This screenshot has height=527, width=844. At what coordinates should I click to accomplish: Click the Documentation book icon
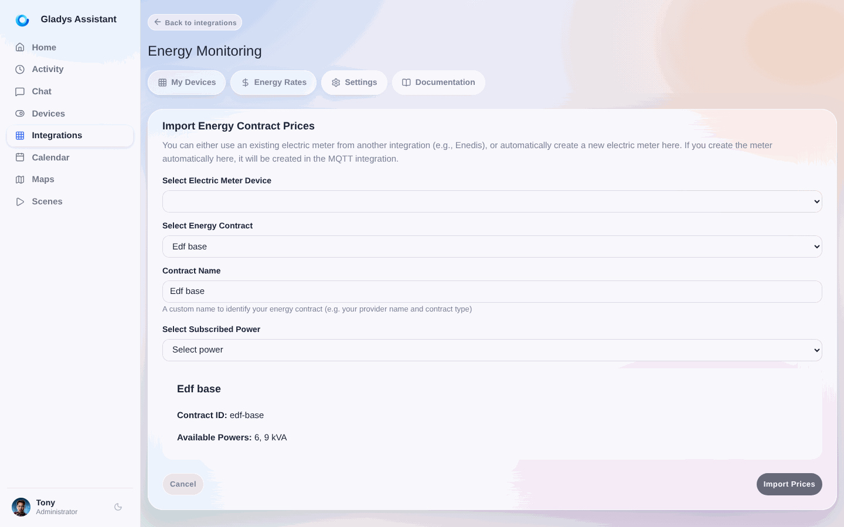pos(406,83)
